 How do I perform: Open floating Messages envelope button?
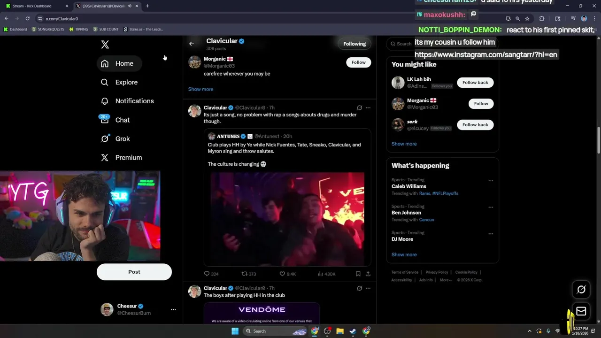(581, 311)
